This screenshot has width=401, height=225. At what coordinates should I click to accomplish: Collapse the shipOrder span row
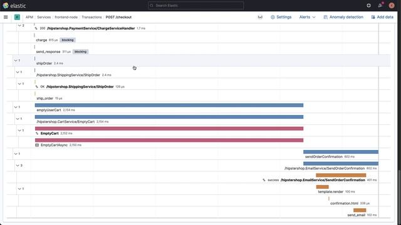pos(16,61)
